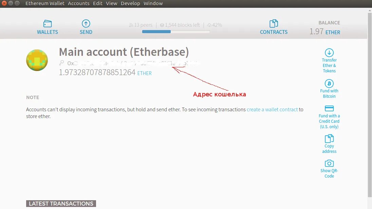Viewport: 372px width, 209px height.
Task: Click the peers network icon
Action: click(x=131, y=25)
